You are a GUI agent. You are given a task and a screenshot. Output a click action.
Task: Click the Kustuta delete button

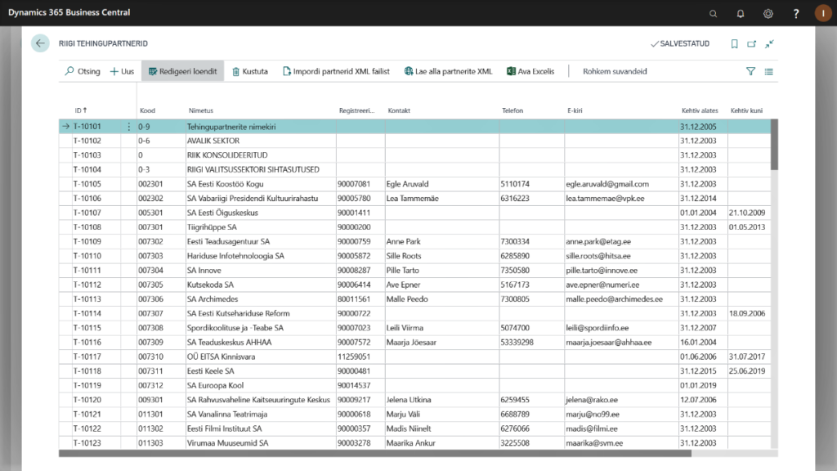point(250,71)
